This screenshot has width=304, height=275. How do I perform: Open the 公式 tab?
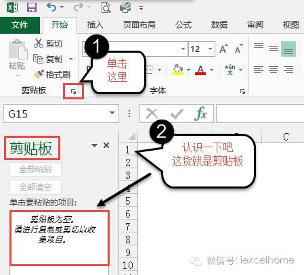(183, 25)
